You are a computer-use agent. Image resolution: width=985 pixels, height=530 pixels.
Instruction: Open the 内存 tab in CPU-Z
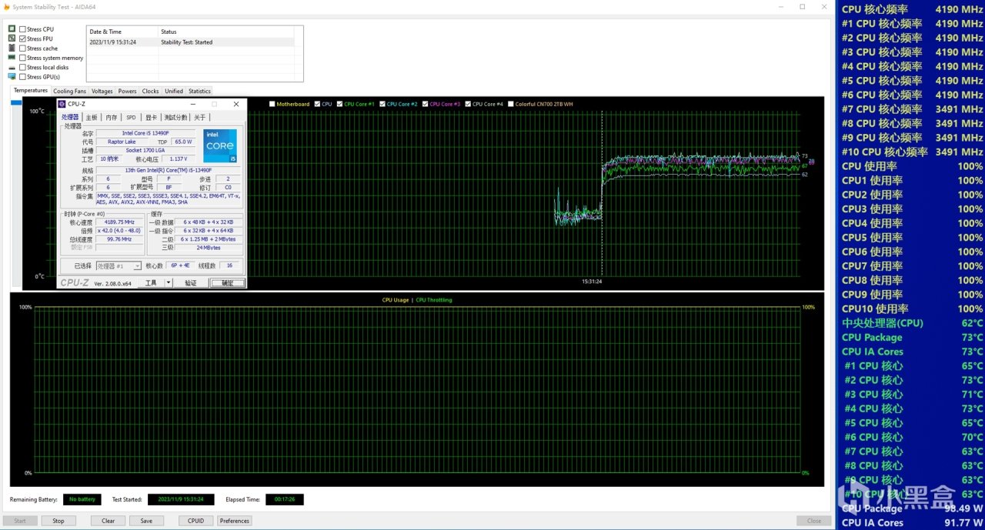[x=112, y=117]
